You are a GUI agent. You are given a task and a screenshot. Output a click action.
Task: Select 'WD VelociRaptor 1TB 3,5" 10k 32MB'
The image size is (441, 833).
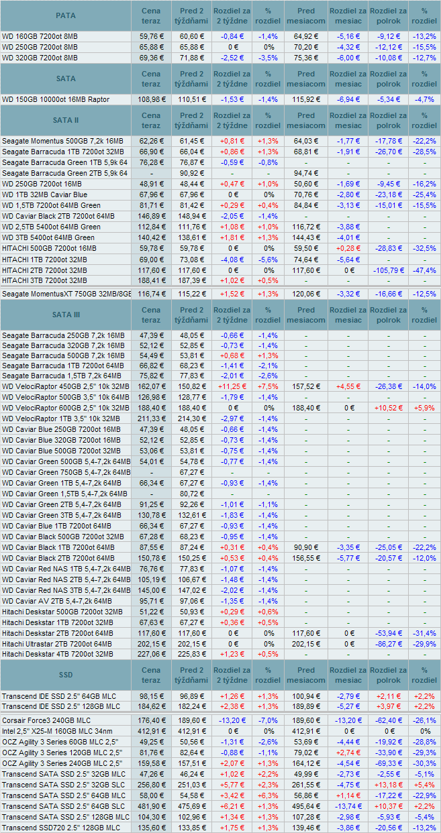[x=62, y=419]
